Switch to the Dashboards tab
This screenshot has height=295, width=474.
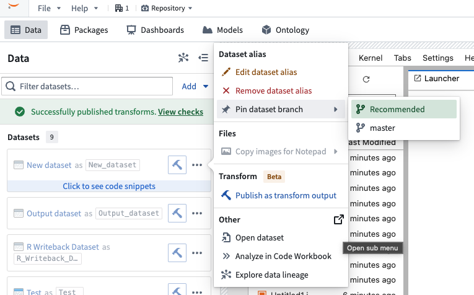point(155,30)
